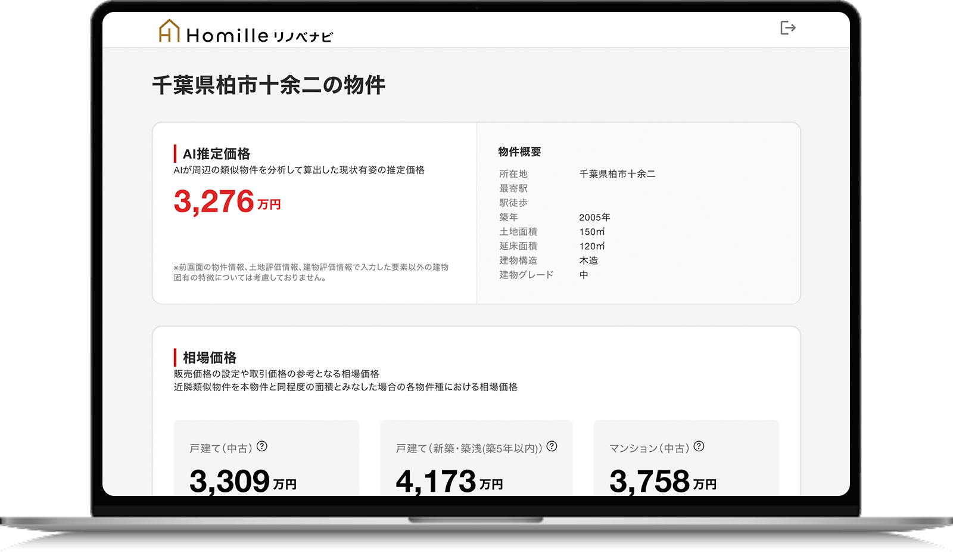Click the 戸建て(中古) card label
The height and width of the screenshot is (552, 953).
pos(221,448)
